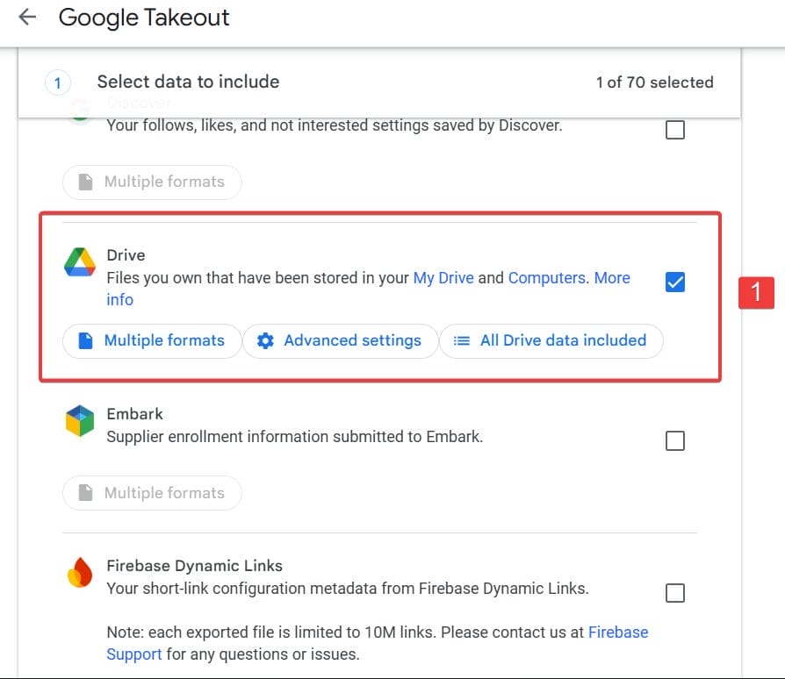Check the Firebase Dynamic Links checkbox
The width and height of the screenshot is (785, 679).
674,593
